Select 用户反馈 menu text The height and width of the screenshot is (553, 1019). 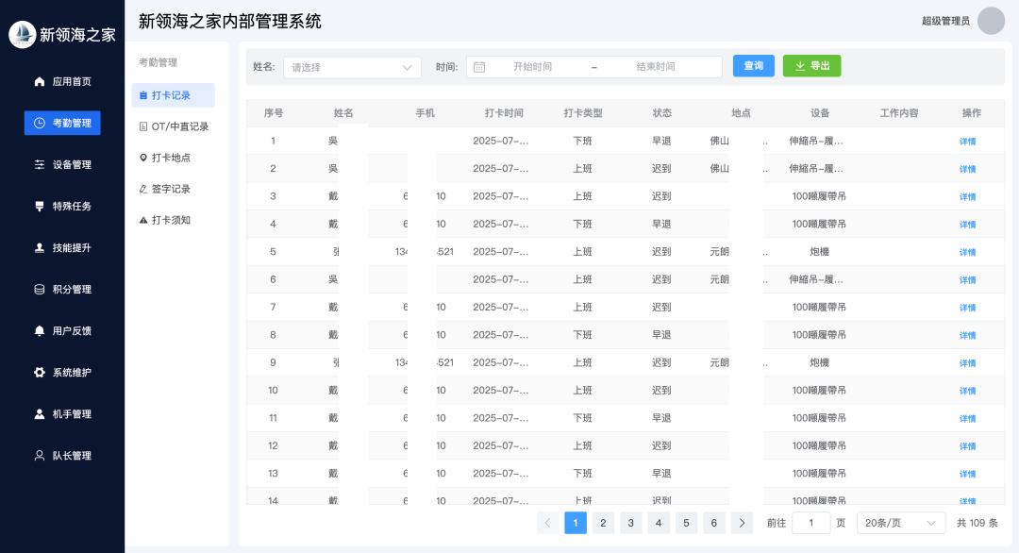click(x=72, y=330)
